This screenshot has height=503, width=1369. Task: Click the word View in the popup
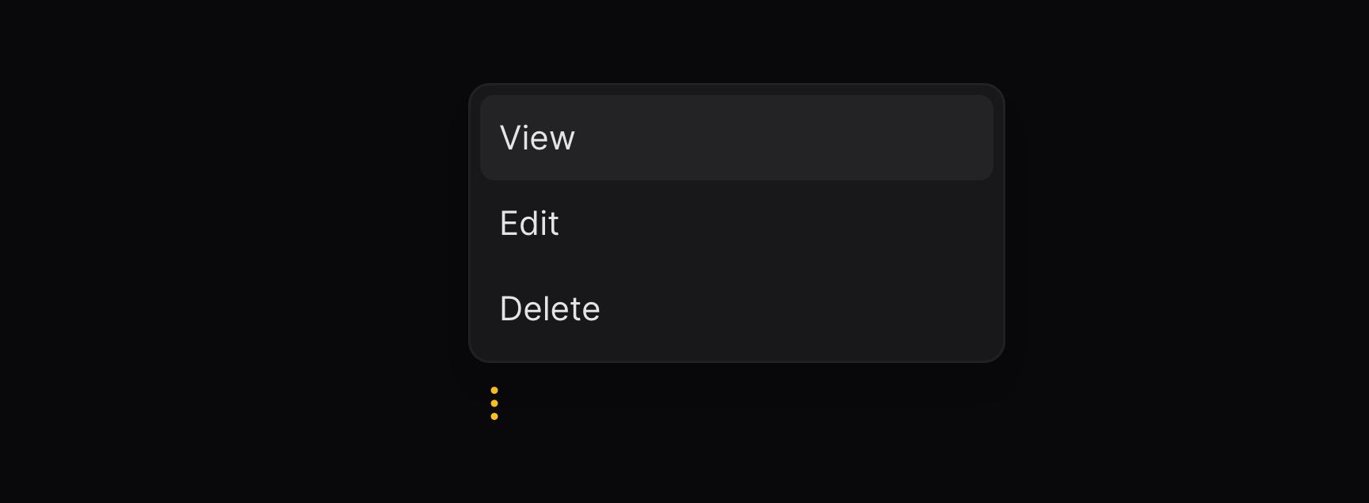click(x=537, y=138)
